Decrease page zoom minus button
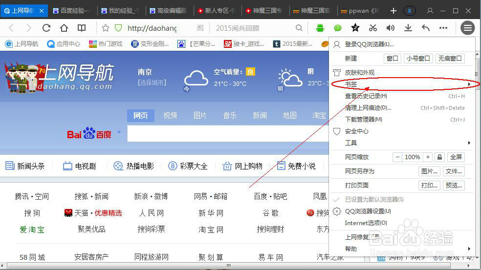 (x=397, y=157)
